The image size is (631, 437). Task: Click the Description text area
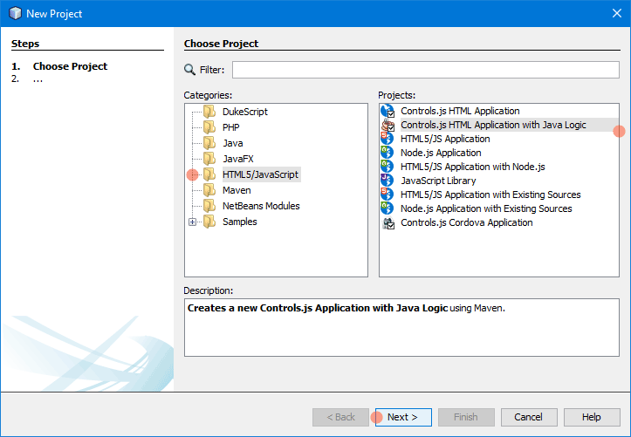[401, 327]
